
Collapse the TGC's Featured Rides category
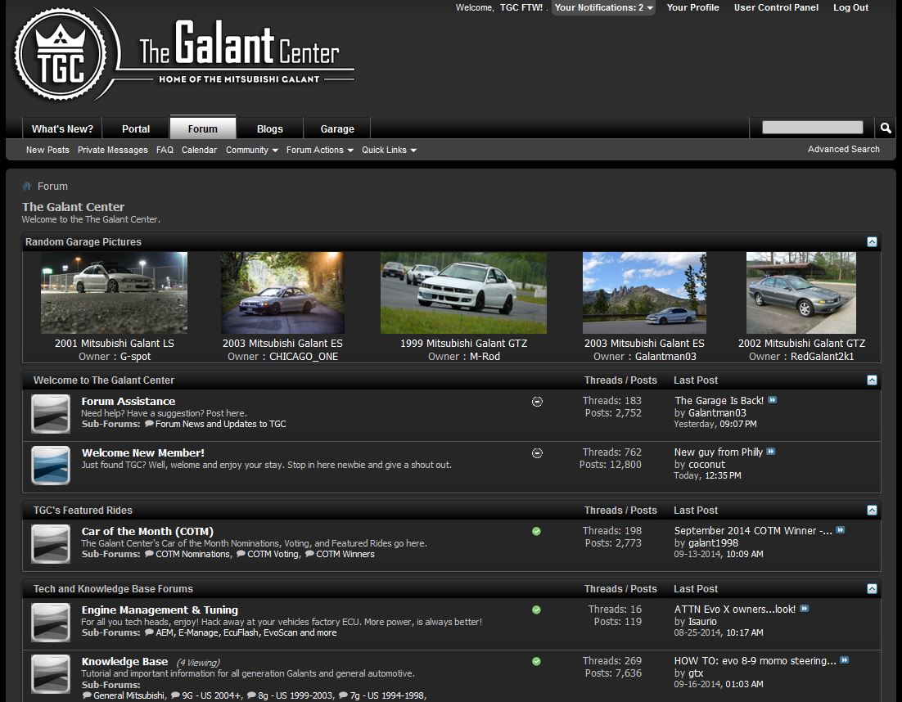coord(872,510)
